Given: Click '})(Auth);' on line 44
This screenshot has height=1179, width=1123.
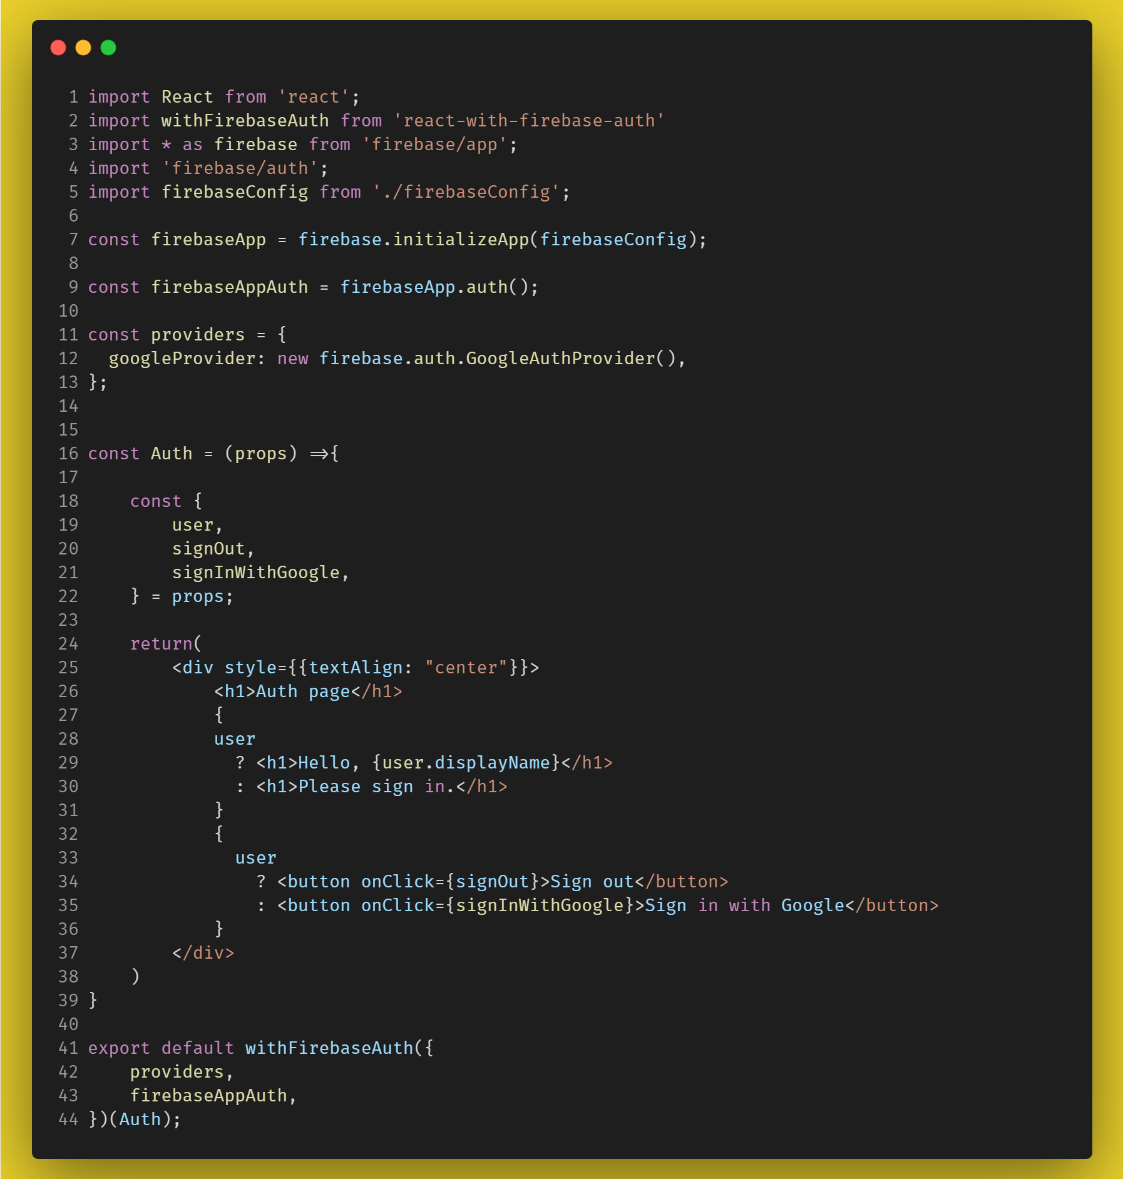Looking at the screenshot, I should [135, 1119].
